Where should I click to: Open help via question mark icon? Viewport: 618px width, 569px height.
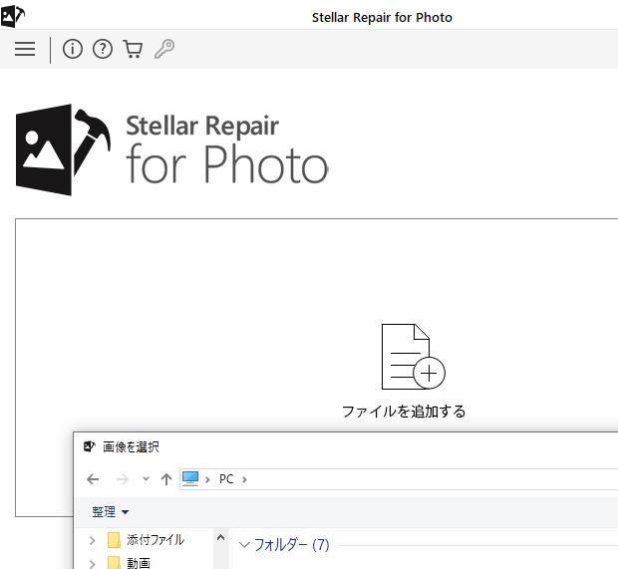click(x=103, y=49)
